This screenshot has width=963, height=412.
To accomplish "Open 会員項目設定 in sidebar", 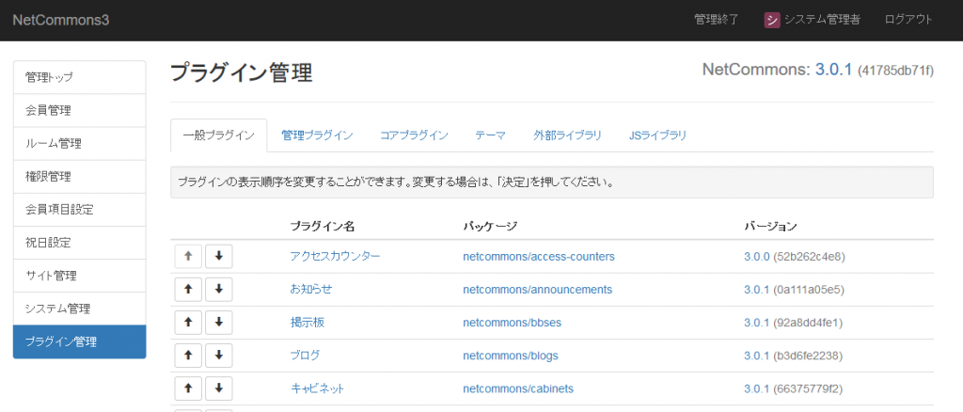I will tap(79, 210).
